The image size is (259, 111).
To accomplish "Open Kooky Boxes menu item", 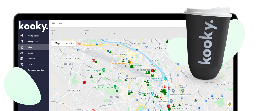I will coord(33,36).
